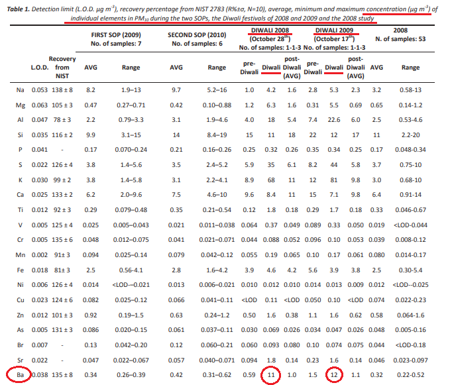
Task: Click the range cell '0.27–0.71'
Action: [131, 105]
